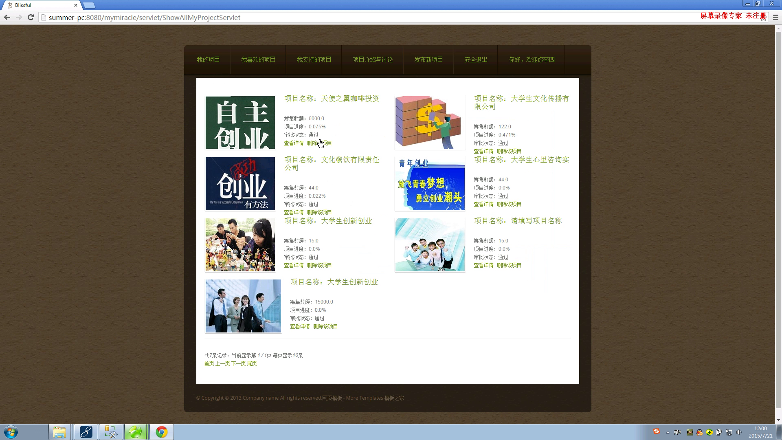Delete the 文化餐饮有限责任公司 project
Screen dimensions: 782x440
pos(319,212)
